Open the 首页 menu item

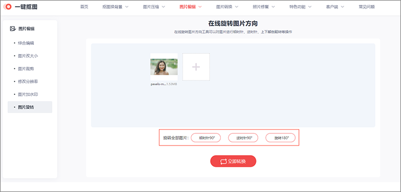click(84, 7)
